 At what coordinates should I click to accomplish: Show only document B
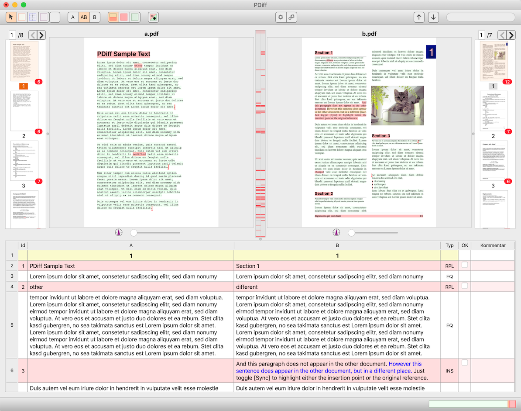[95, 17]
